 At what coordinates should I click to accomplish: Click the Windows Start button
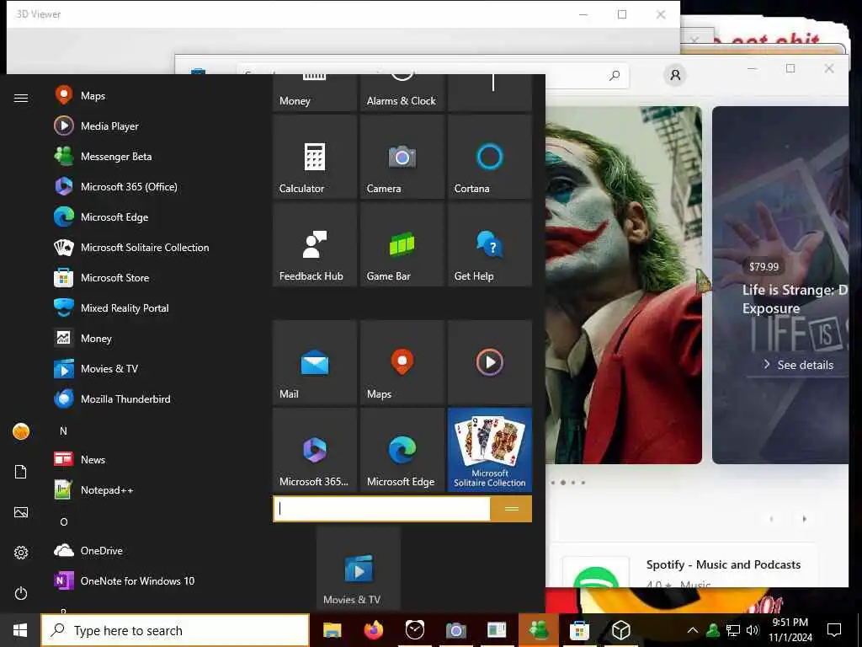[20, 630]
